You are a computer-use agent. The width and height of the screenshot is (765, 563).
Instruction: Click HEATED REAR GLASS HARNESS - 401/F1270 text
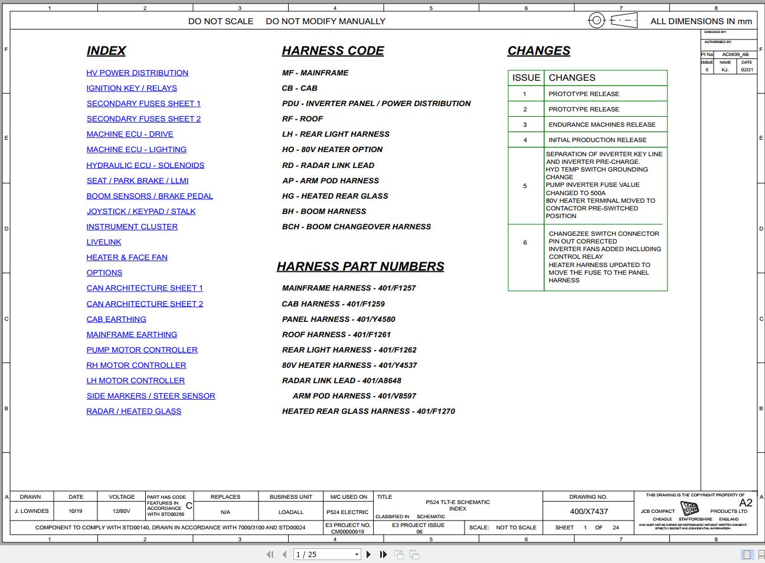pos(368,411)
